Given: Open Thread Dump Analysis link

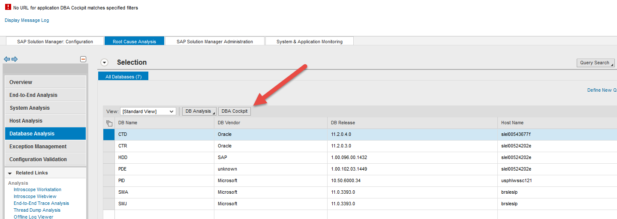Looking at the screenshot, I should coord(37,210).
